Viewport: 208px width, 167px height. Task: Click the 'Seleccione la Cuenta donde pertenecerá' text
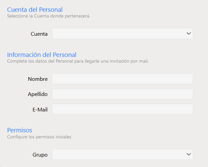tap(49, 16)
